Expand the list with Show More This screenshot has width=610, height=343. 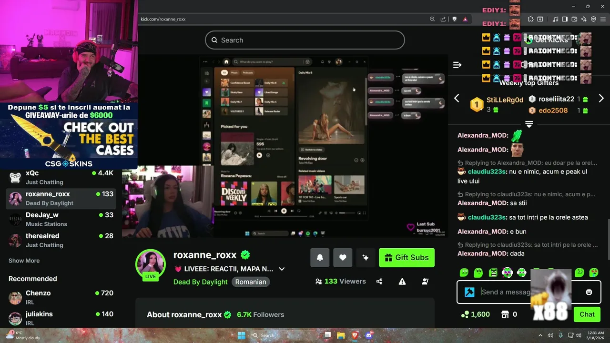click(24, 261)
